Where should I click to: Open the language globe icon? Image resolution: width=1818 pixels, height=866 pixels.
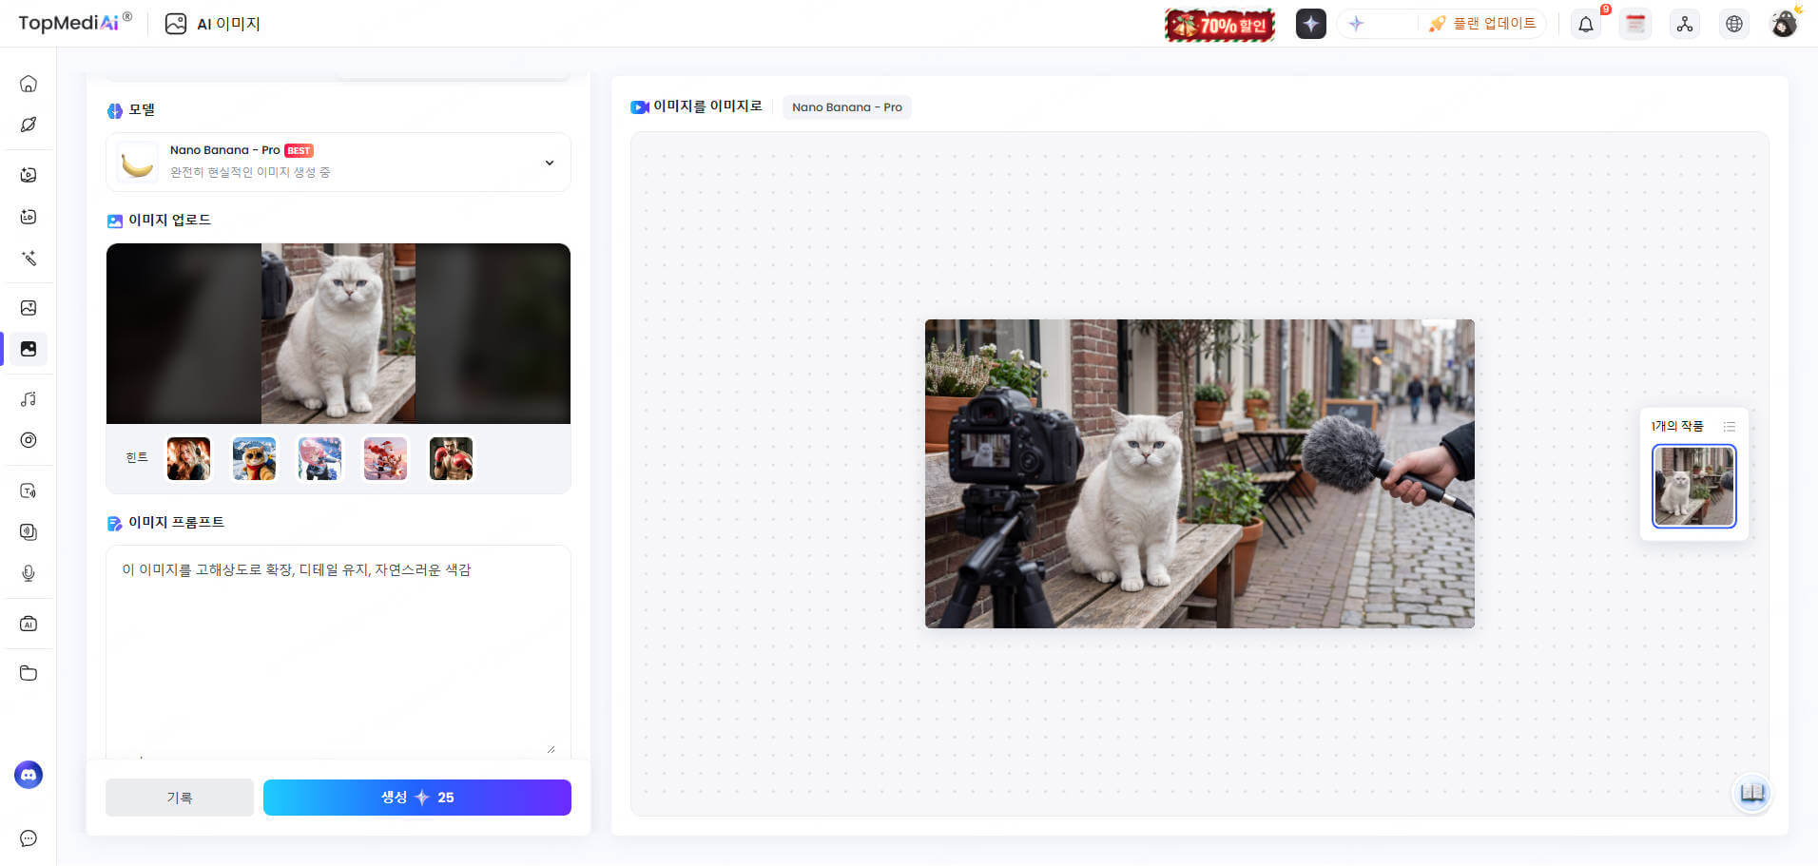(1733, 25)
